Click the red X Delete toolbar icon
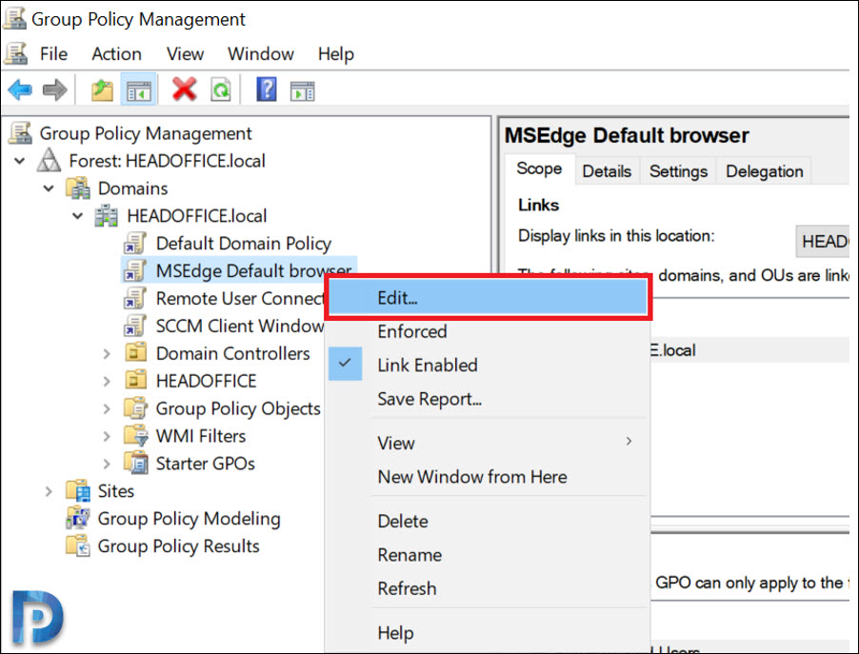 coord(184,89)
